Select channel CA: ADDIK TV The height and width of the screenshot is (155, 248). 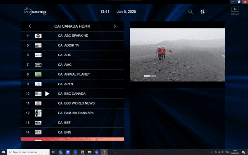point(72,45)
